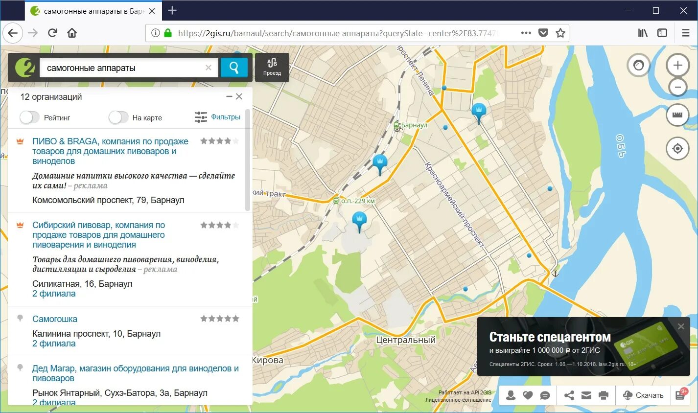Save the page to Pocket
This screenshot has width=698, height=413.
(x=543, y=33)
